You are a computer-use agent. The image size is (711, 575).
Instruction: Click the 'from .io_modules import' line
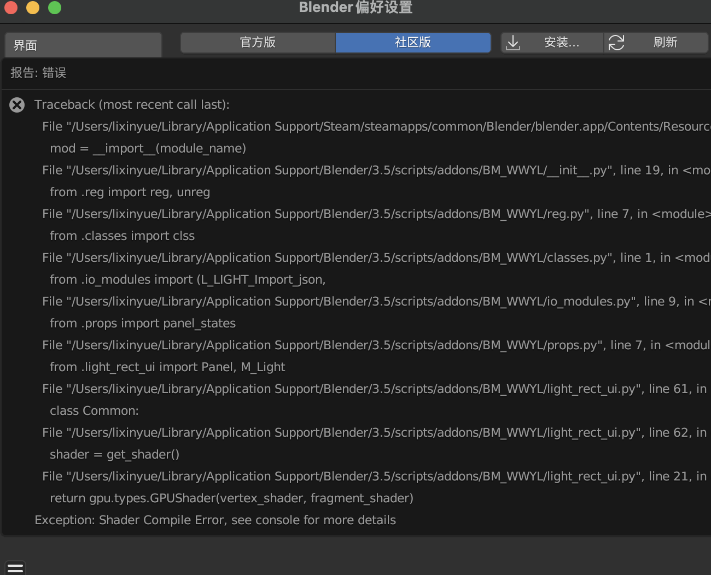pos(188,279)
